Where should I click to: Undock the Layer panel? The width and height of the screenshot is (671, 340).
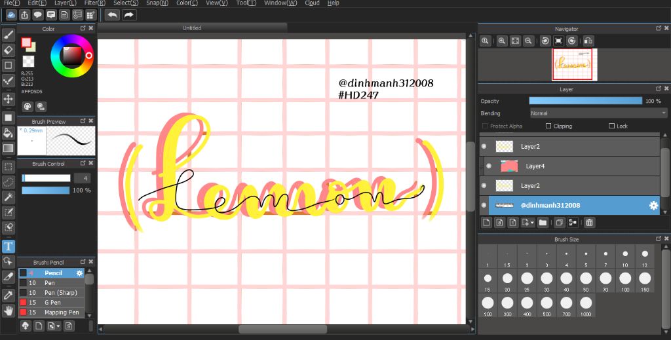(x=658, y=88)
